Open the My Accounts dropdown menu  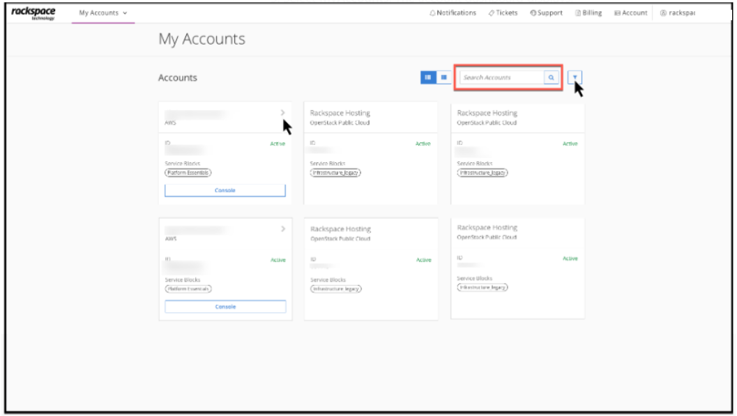pyautogui.click(x=103, y=13)
